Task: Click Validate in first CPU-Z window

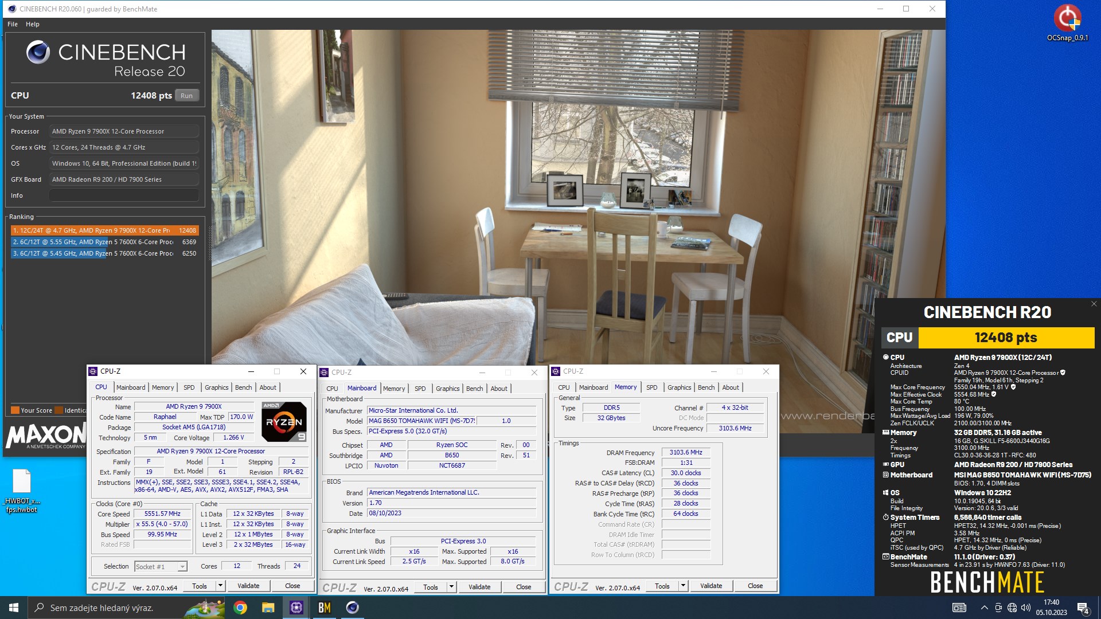Action: 248,586
